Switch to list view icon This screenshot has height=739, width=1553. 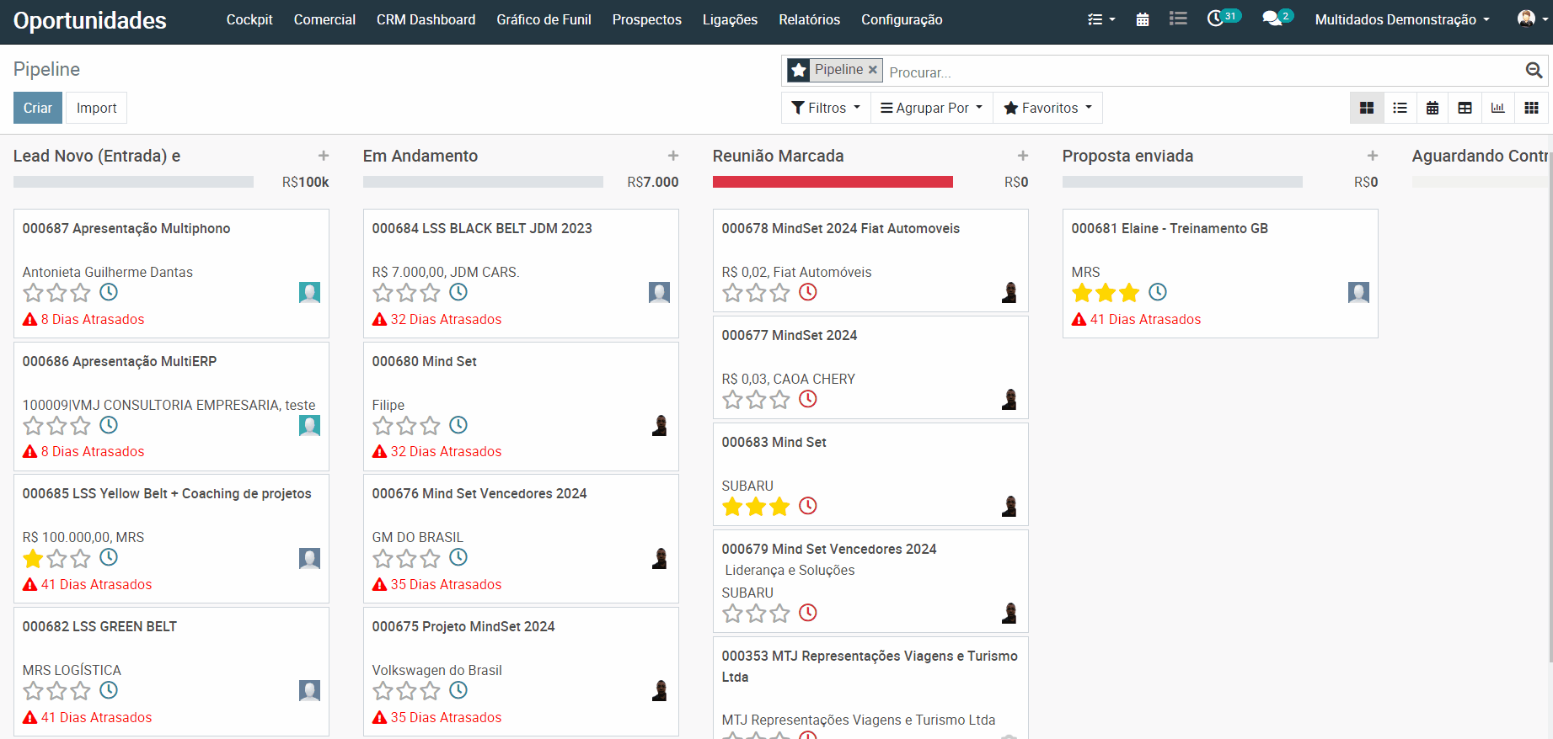point(1400,108)
